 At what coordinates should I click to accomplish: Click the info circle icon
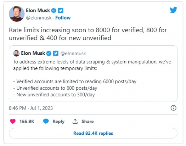coord(173,108)
